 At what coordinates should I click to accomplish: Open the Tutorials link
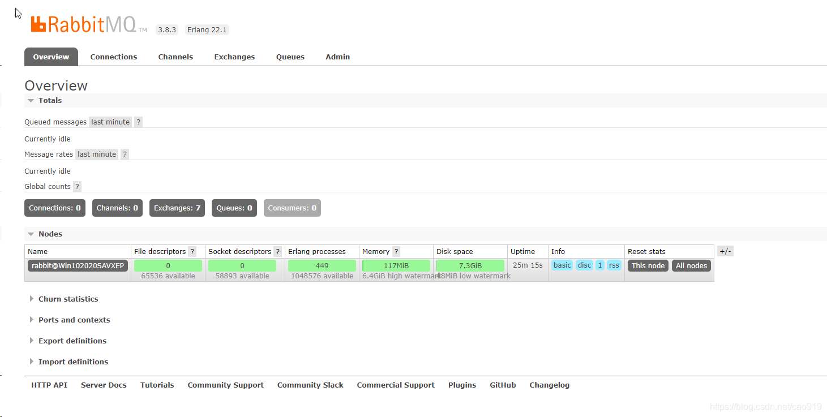pos(157,385)
